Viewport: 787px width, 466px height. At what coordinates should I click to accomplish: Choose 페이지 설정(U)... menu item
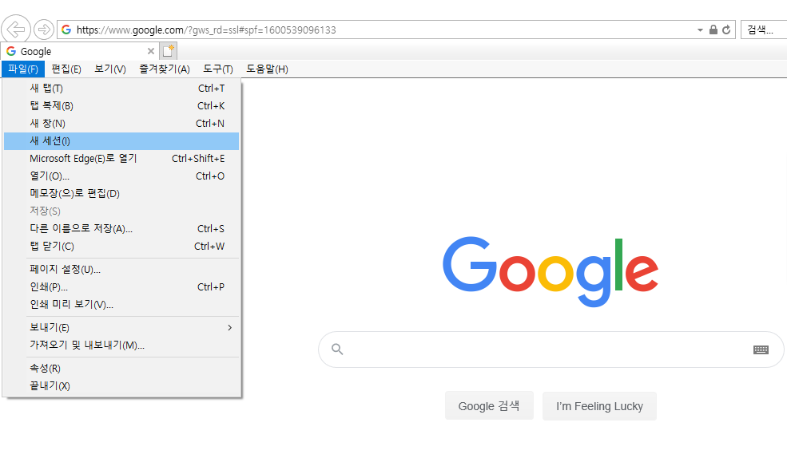121,269
